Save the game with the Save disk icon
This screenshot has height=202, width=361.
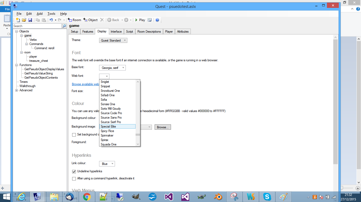pos(30,20)
